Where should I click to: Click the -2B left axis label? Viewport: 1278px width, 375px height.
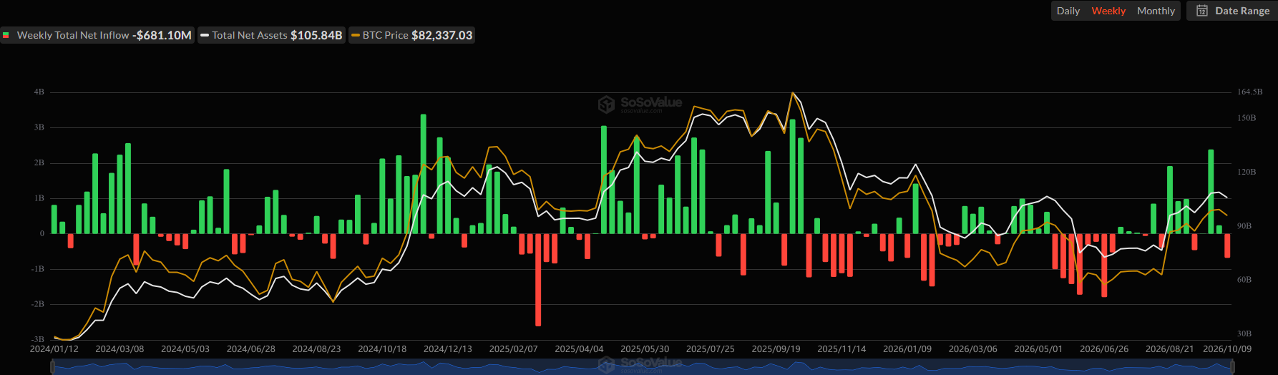click(37, 304)
